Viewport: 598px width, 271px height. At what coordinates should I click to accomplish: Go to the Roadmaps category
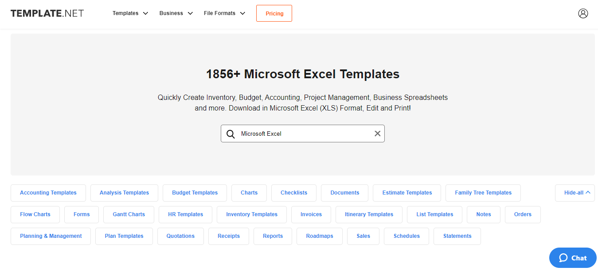(319, 236)
